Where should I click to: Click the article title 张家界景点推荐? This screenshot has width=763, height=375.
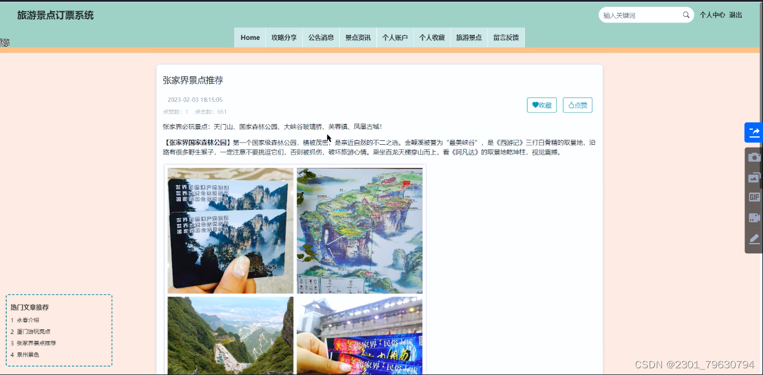click(x=193, y=80)
